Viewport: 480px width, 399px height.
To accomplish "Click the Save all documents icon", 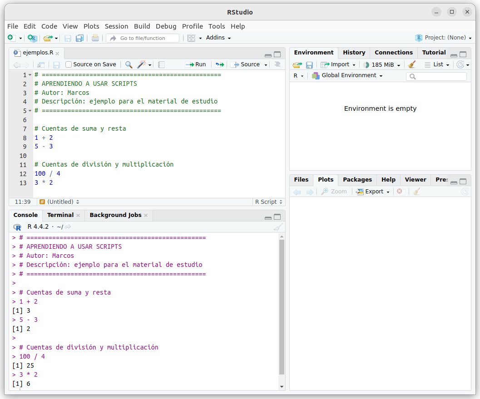I will coord(79,38).
